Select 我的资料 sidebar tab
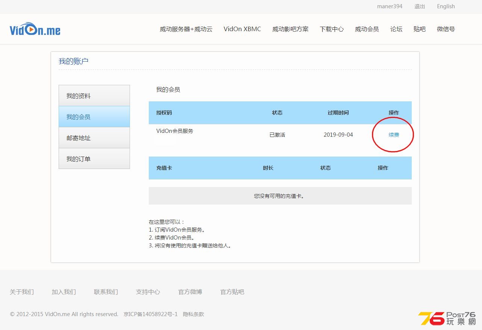 [x=94, y=96]
